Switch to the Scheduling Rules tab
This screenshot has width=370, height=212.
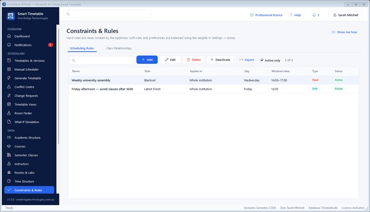click(x=82, y=48)
